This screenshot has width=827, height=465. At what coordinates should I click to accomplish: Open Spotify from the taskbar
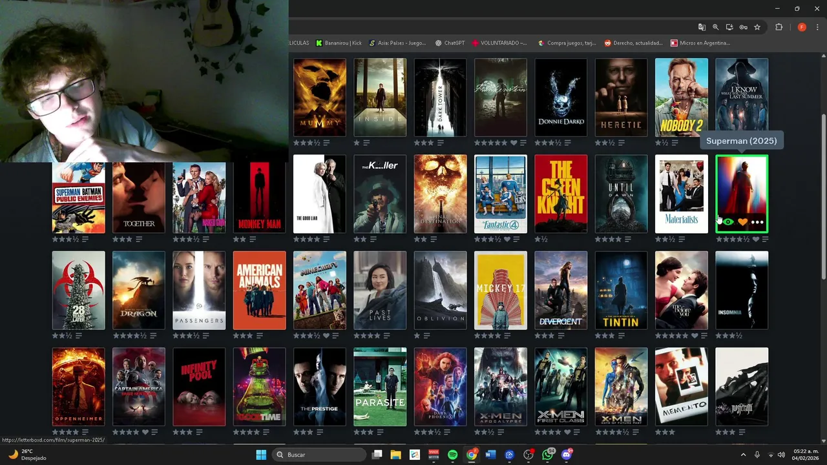(x=452, y=455)
